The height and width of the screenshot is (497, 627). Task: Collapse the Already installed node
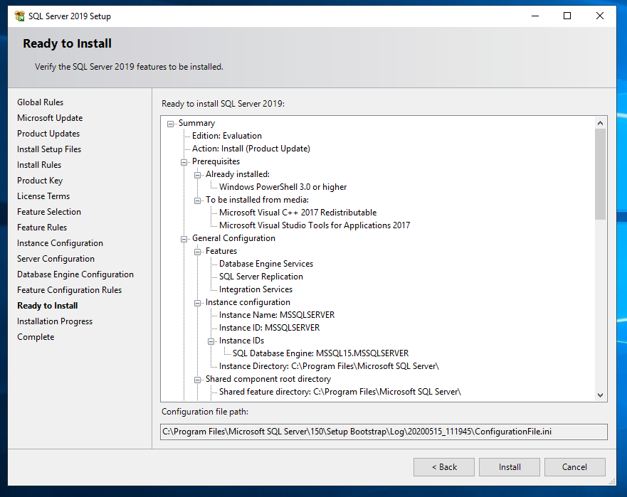pos(198,175)
